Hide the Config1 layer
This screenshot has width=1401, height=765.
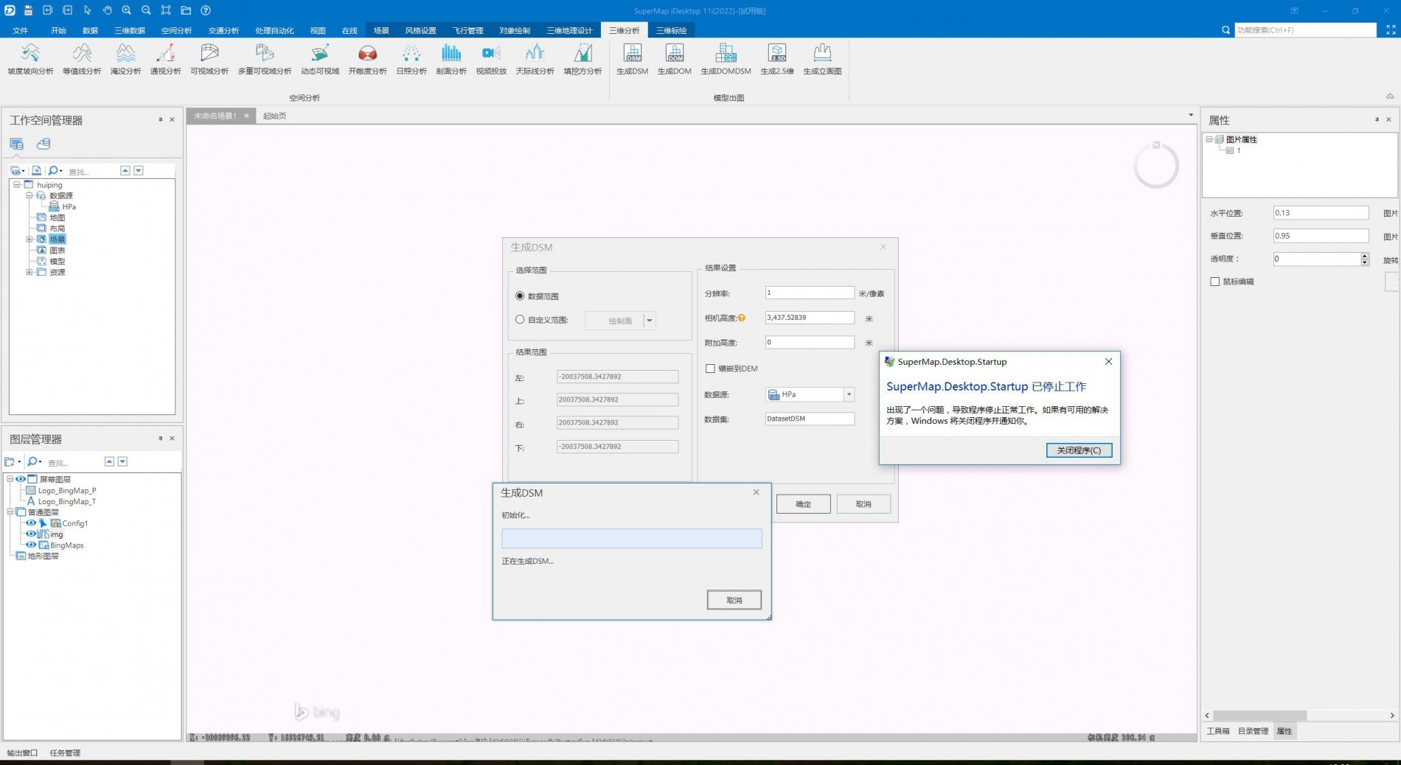(x=31, y=523)
